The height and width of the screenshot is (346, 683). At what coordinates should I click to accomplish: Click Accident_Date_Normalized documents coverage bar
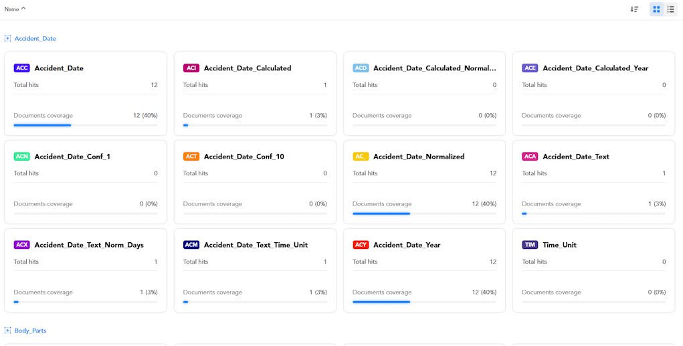pos(424,213)
